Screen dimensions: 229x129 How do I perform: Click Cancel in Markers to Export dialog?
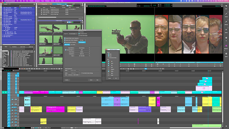click(110, 78)
